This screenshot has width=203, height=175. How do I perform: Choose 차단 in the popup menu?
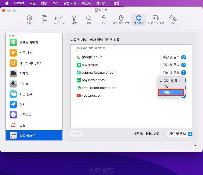(171, 87)
